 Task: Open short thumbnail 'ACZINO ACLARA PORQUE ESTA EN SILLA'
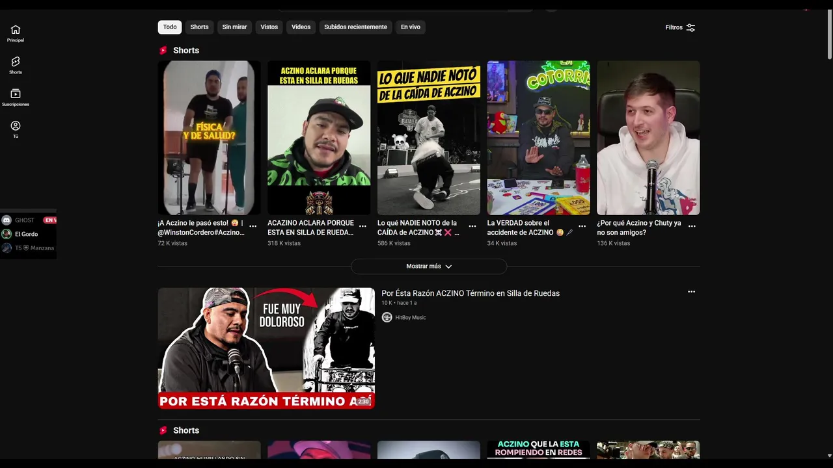click(319, 138)
